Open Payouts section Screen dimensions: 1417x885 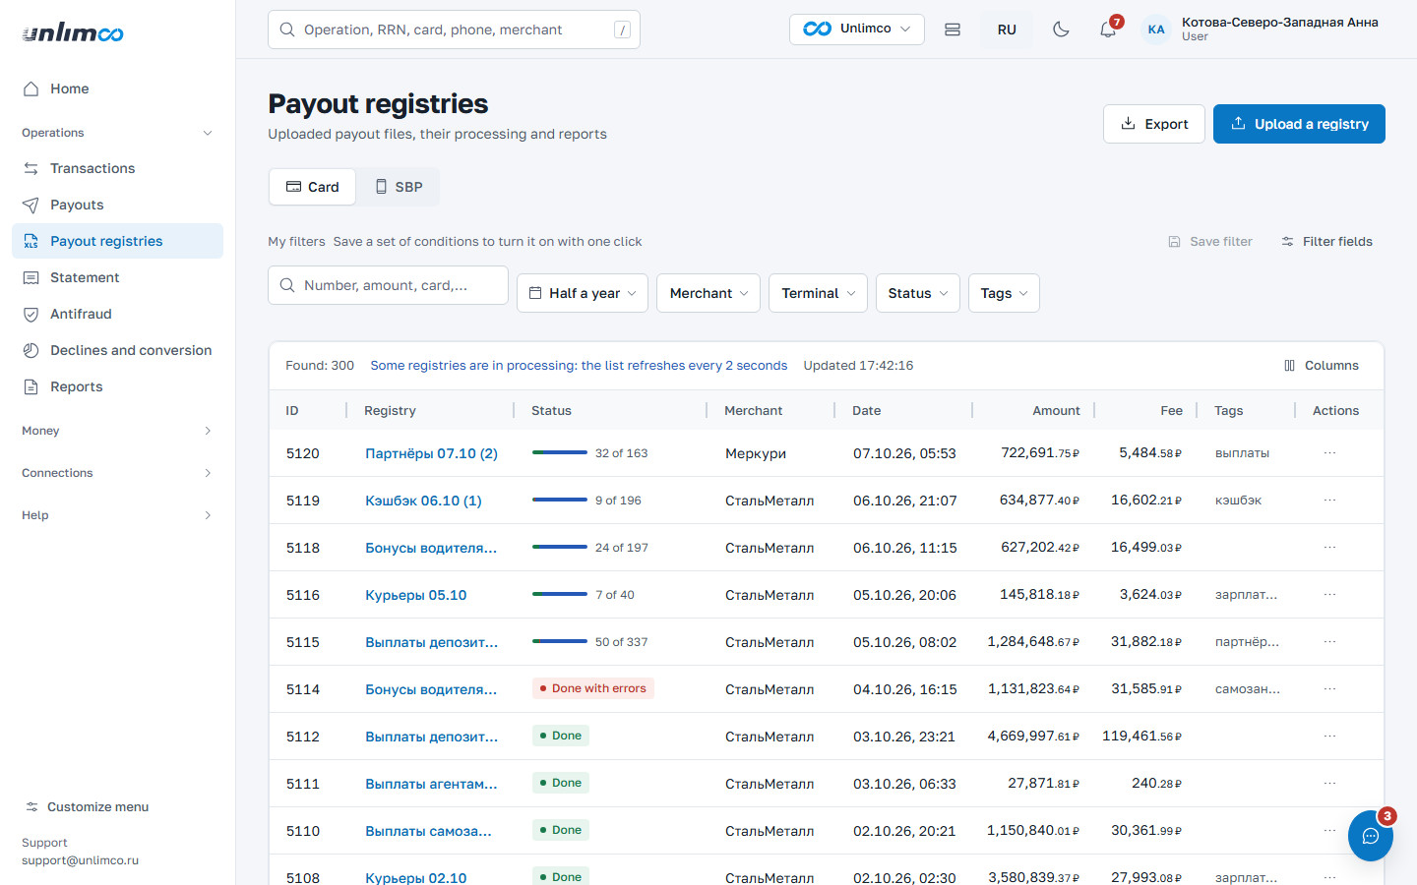coord(117,205)
